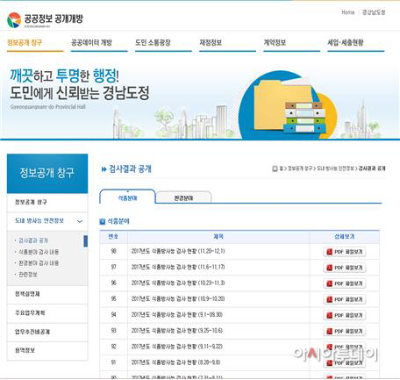Open the 공공데이터 개방 navigation menu
Screen dimensions: 400x380
tap(91, 43)
